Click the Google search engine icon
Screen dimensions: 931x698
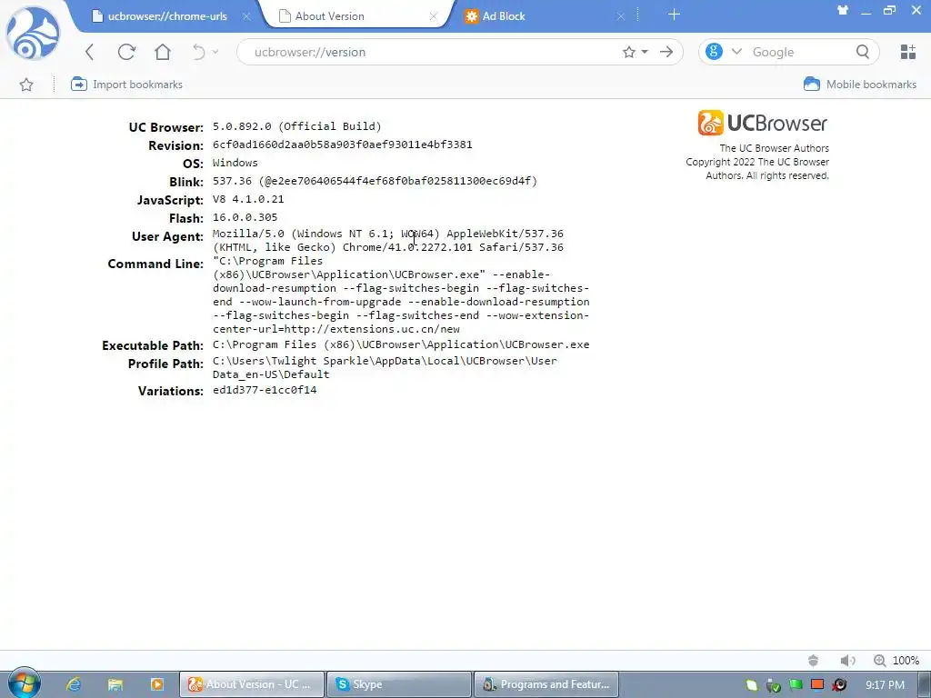(x=714, y=52)
